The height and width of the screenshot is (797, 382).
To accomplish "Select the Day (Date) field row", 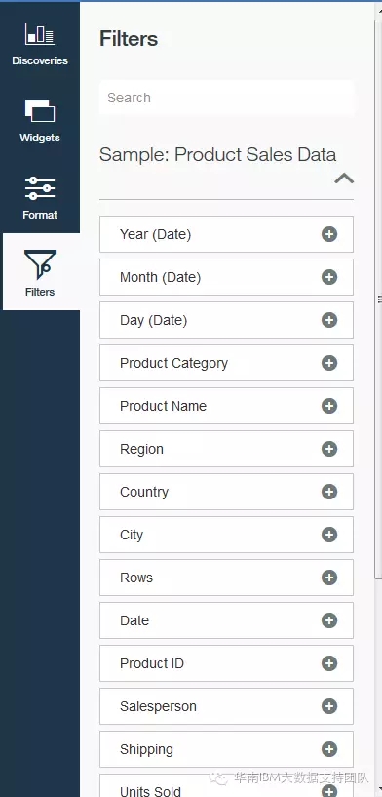I will (x=226, y=320).
